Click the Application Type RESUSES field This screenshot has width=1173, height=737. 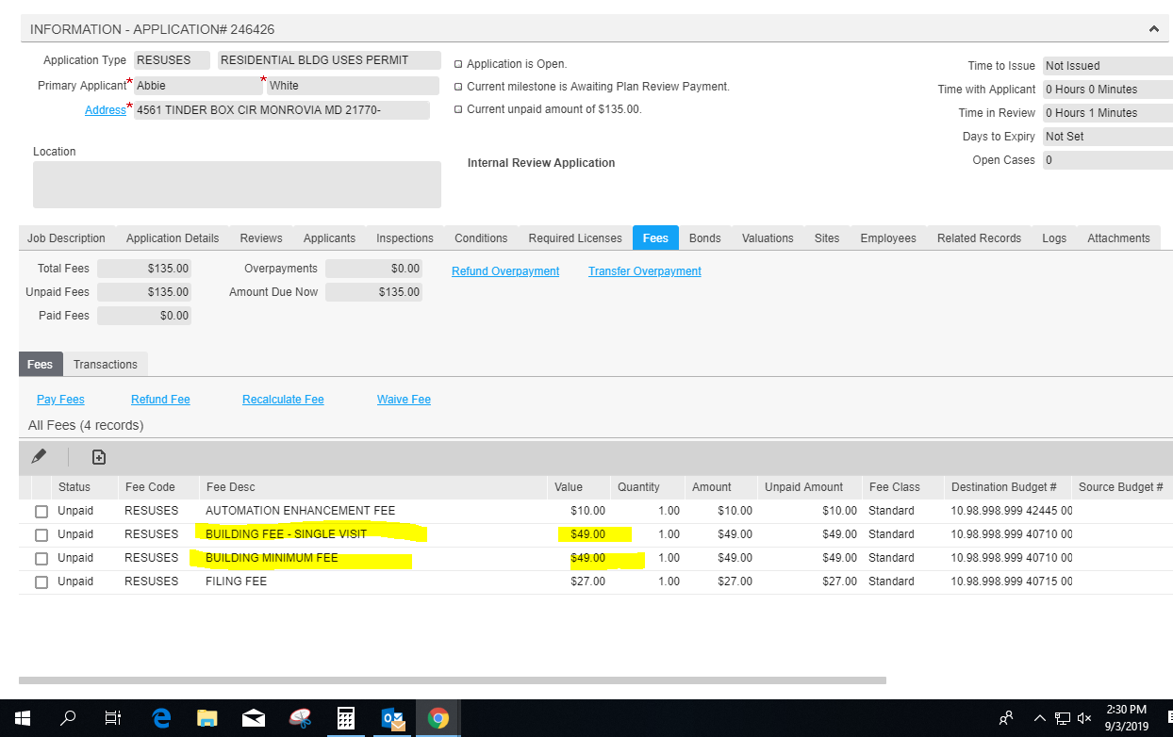click(x=173, y=60)
